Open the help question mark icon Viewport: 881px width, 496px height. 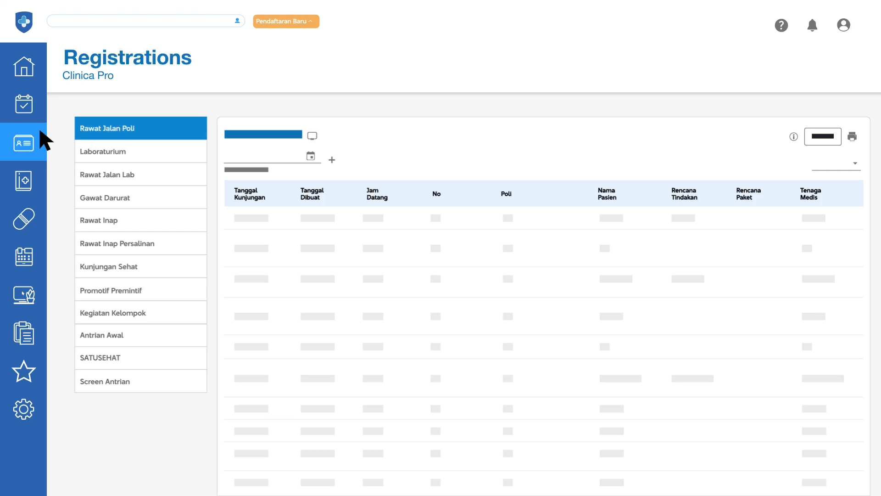(x=781, y=25)
